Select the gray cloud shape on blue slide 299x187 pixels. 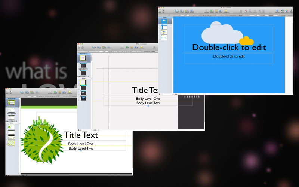221,33
